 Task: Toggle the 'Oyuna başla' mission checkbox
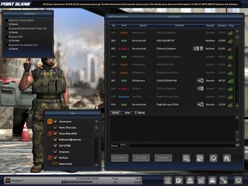coord(7,20)
